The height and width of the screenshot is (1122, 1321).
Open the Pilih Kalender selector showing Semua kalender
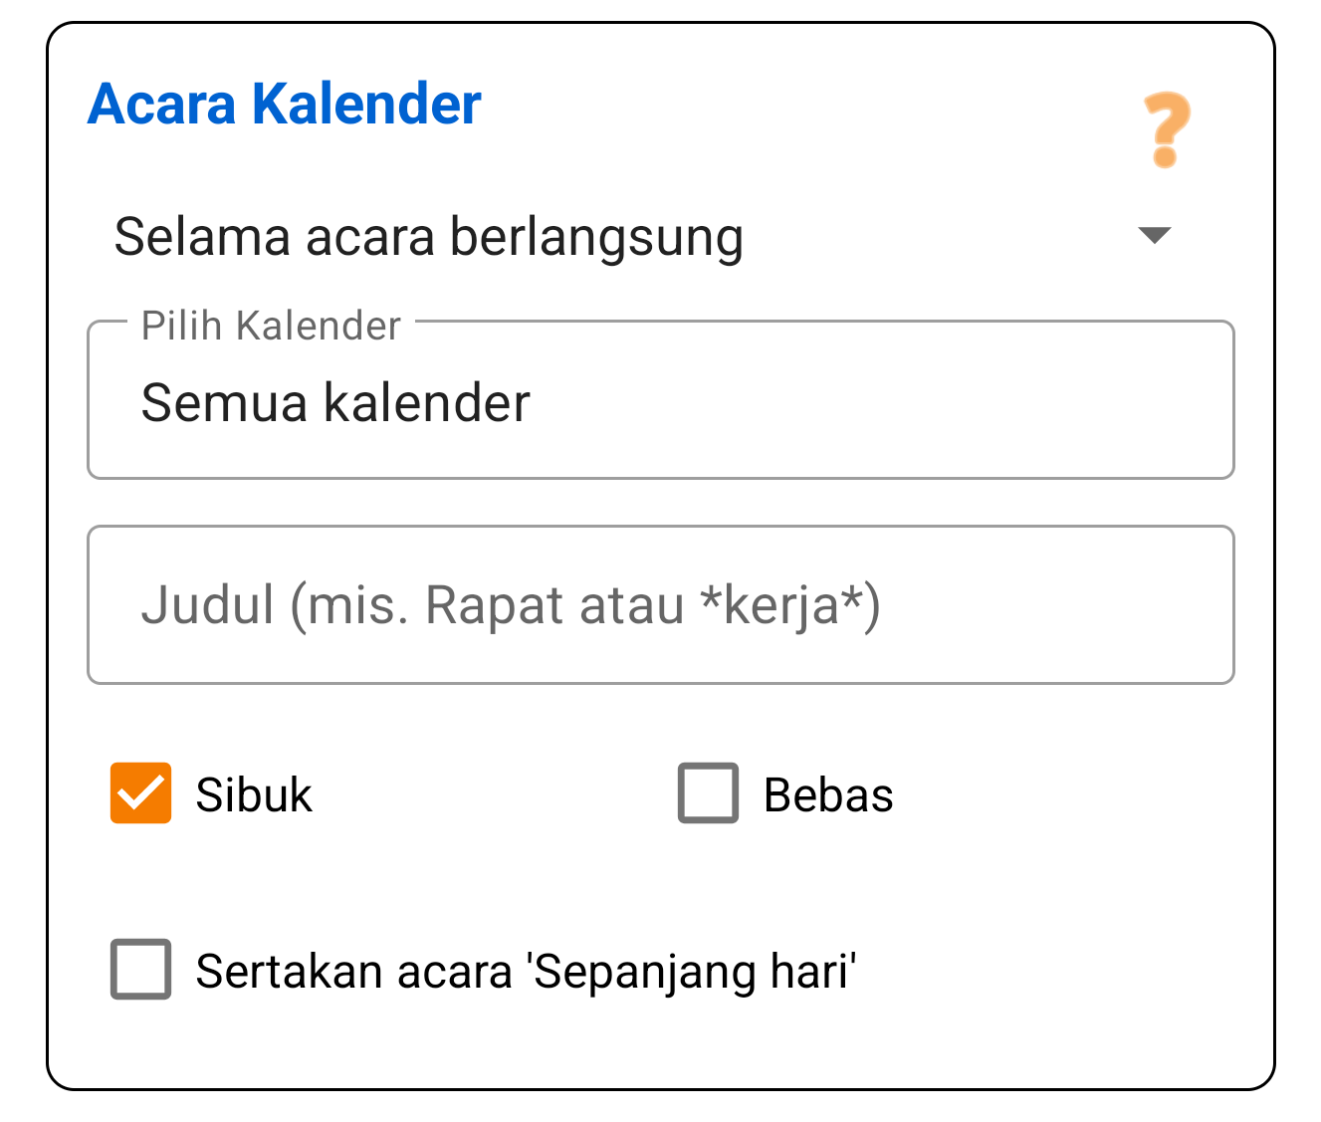coord(660,400)
